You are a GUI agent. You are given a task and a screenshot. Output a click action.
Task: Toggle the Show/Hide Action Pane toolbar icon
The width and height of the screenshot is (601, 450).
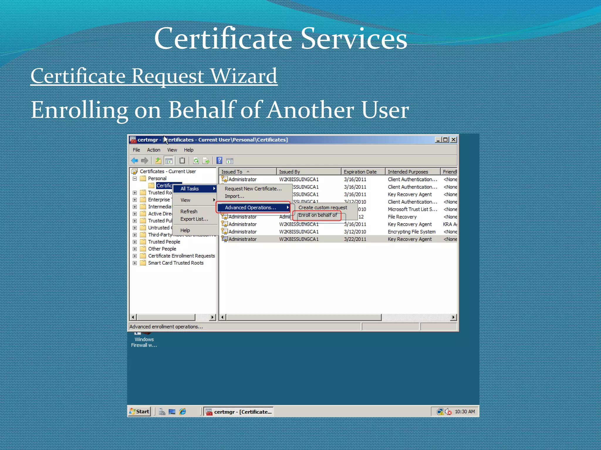(x=230, y=161)
